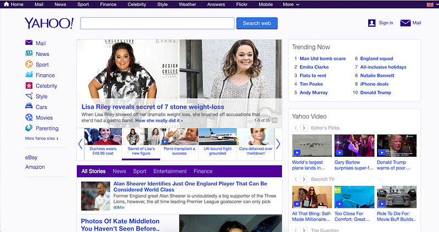Select UK-bound flight grounded story
Viewport: 439px width, 232px height.
[x=217, y=144]
